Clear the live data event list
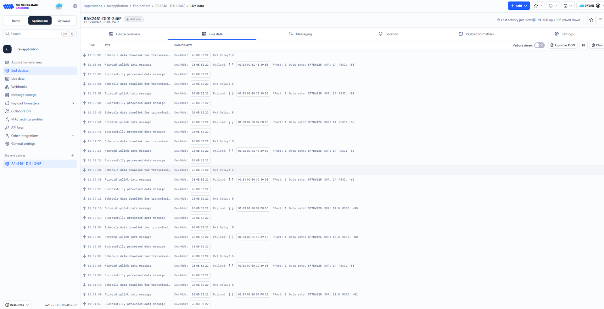 [597, 45]
